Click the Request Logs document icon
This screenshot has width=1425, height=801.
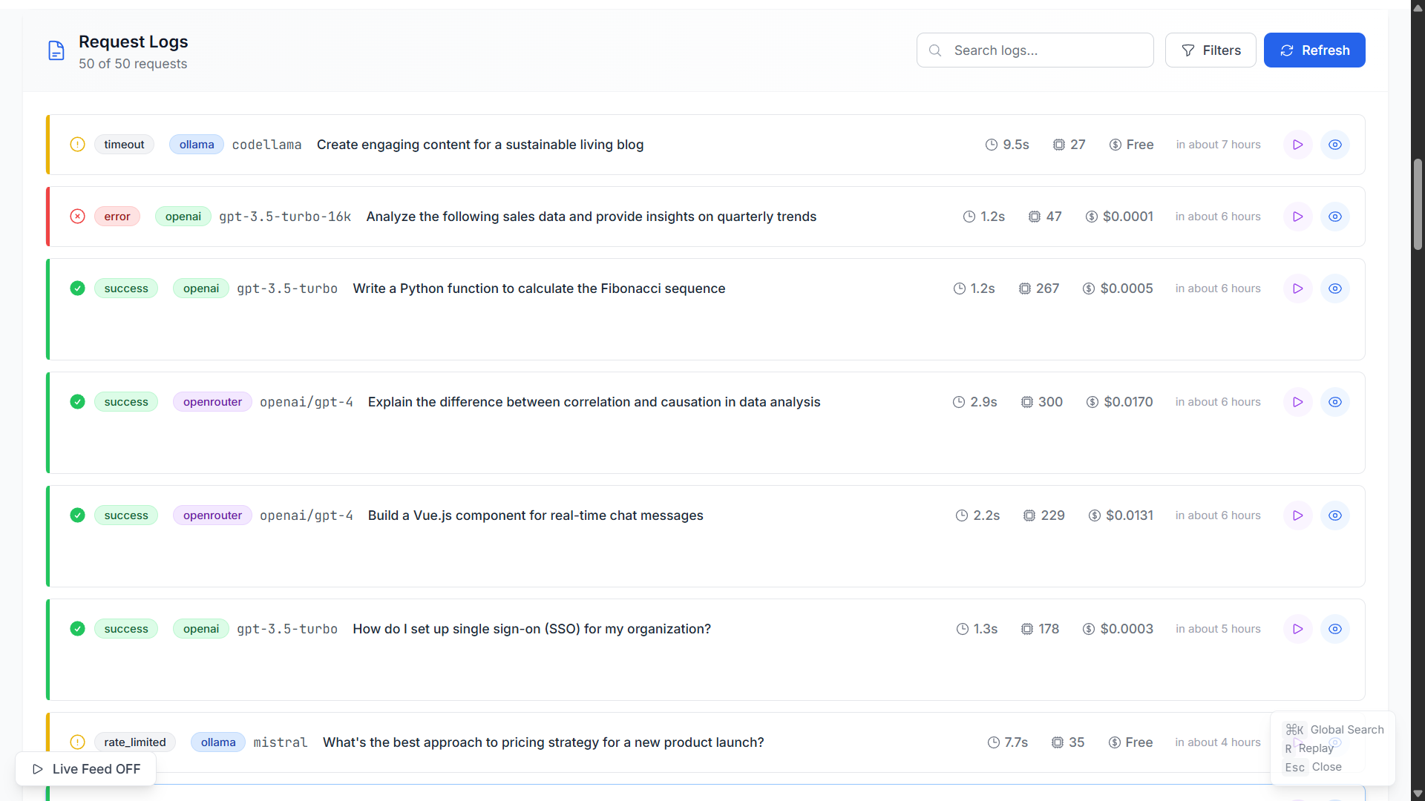(56, 50)
